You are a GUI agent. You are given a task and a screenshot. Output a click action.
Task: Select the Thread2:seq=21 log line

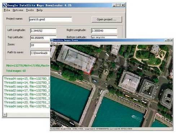click(x=27, y=98)
